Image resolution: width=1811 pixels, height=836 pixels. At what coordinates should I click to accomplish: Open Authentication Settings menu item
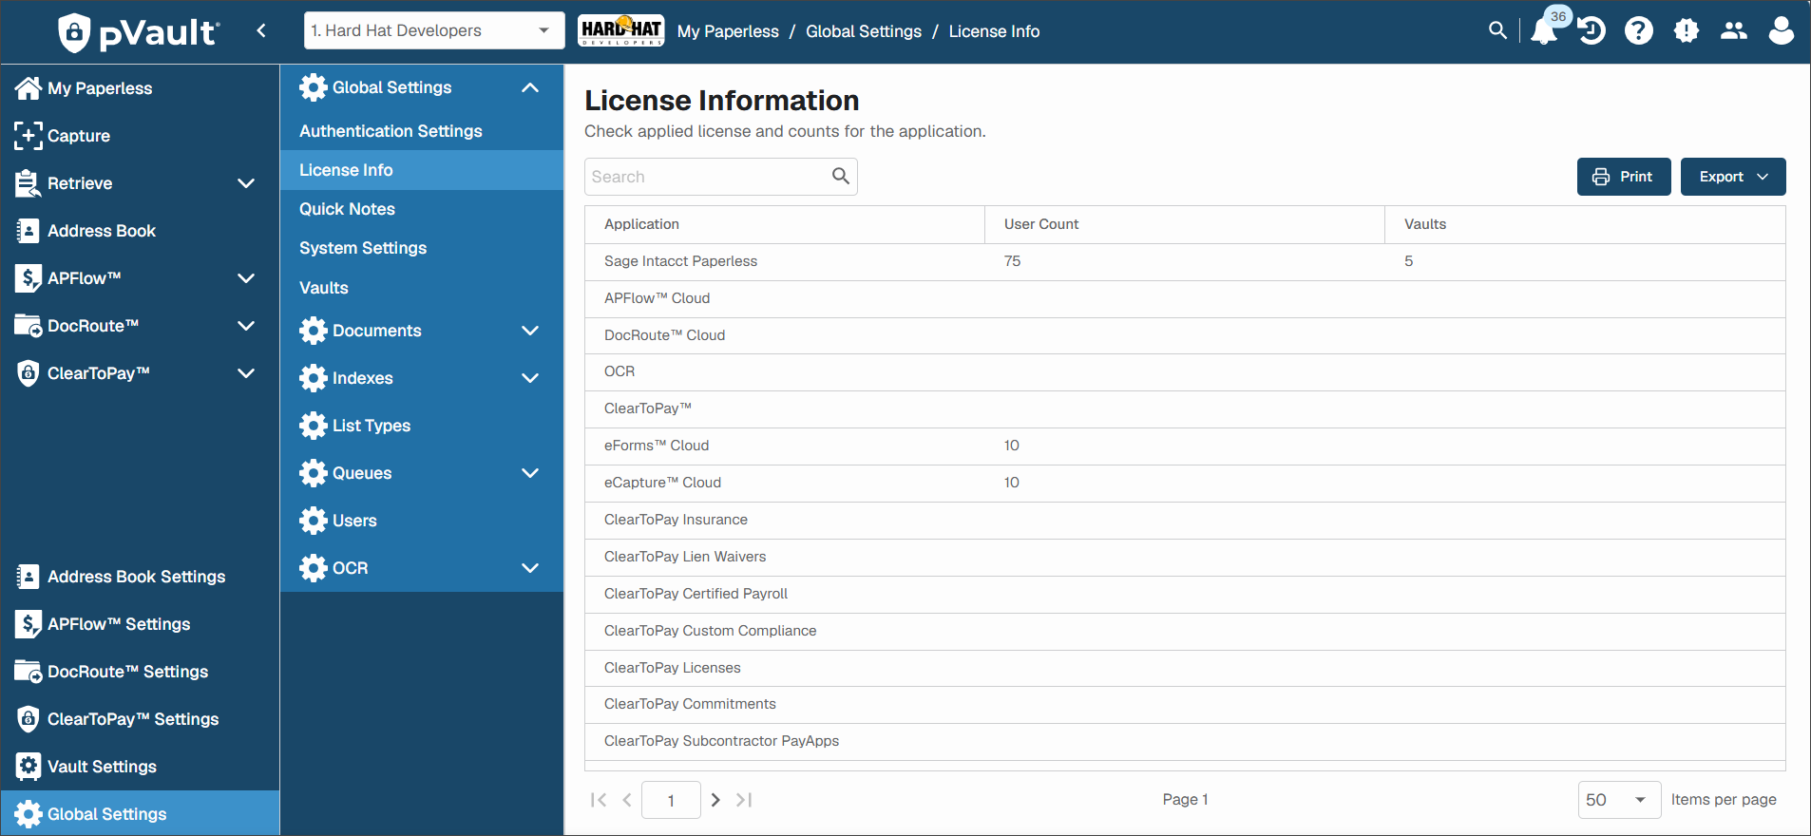tap(422, 131)
